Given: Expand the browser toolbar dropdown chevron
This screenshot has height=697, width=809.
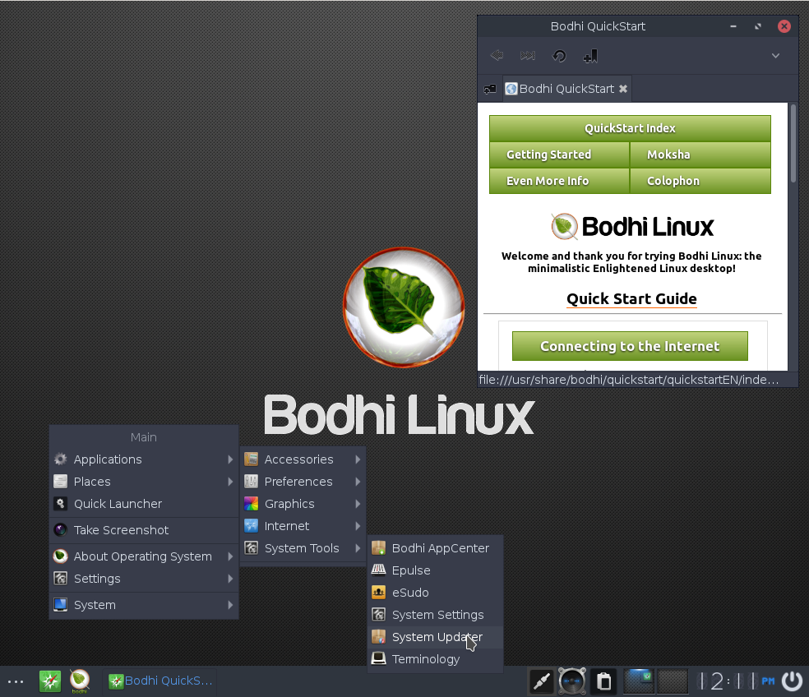Looking at the screenshot, I should pyautogui.click(x=775, y=56).
